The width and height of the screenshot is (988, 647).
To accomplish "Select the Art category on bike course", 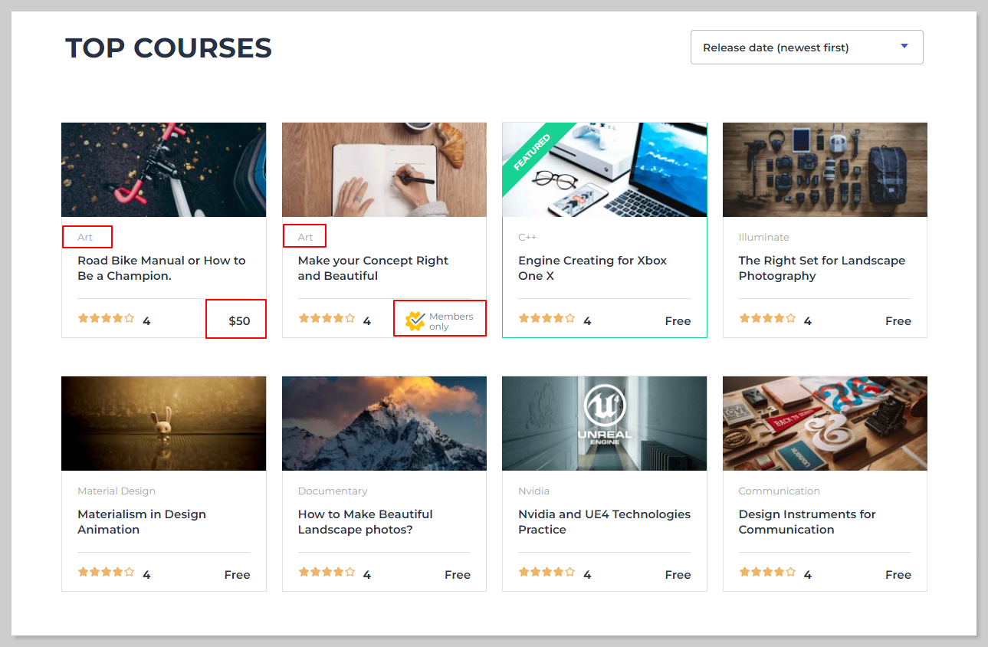I will 85,238.
